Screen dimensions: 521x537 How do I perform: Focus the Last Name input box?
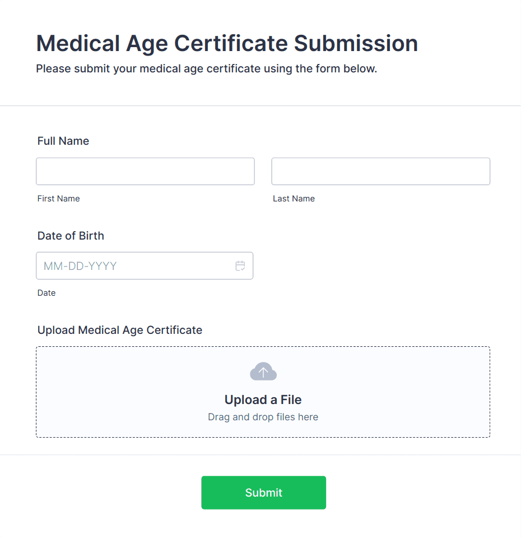tap(380, 171)
